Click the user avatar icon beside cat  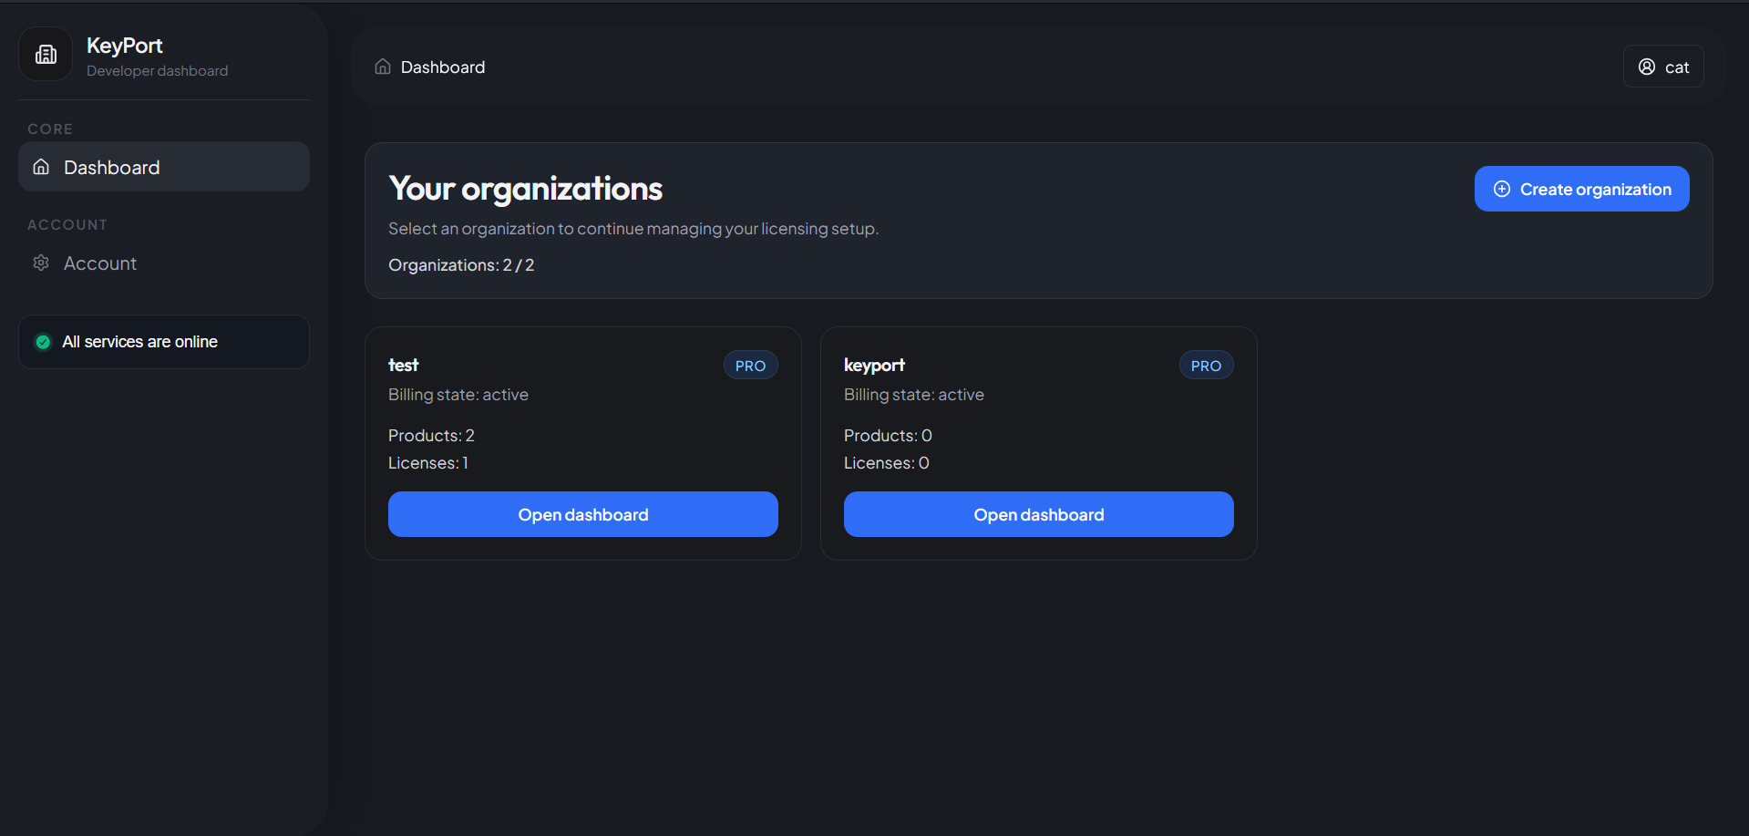[1647, 67]
